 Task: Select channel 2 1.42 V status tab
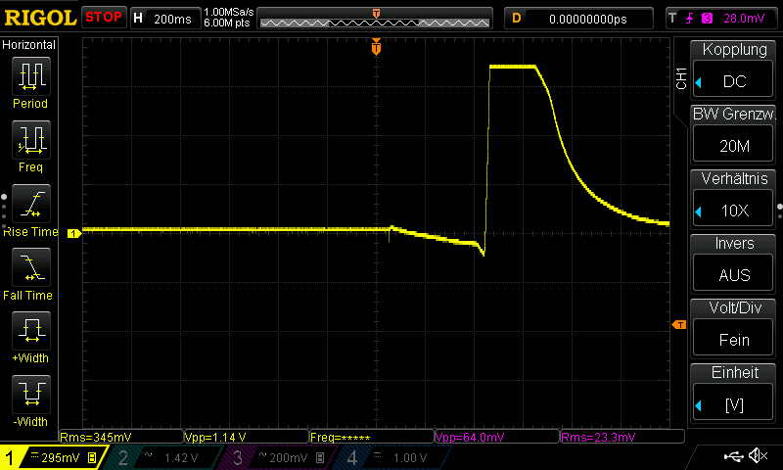tap(162, 457)
